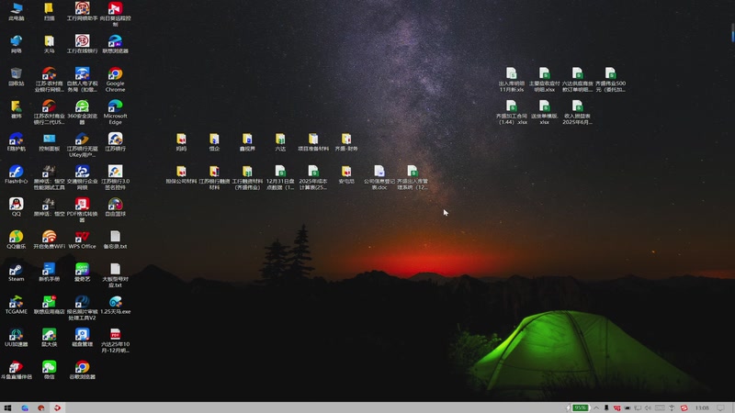Select the 大板型号对应.txt file
The width and height of the screenshot is (735, 413).
coord(115,274)
